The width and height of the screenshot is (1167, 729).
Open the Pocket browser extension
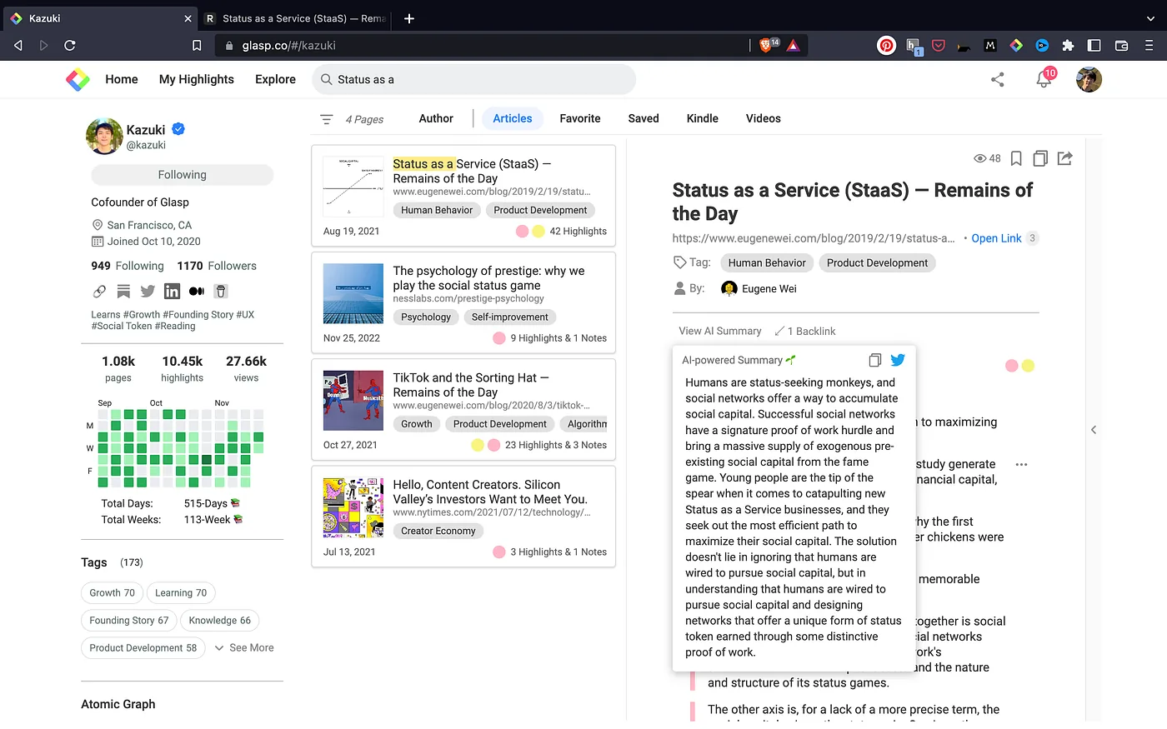point(939,46)
